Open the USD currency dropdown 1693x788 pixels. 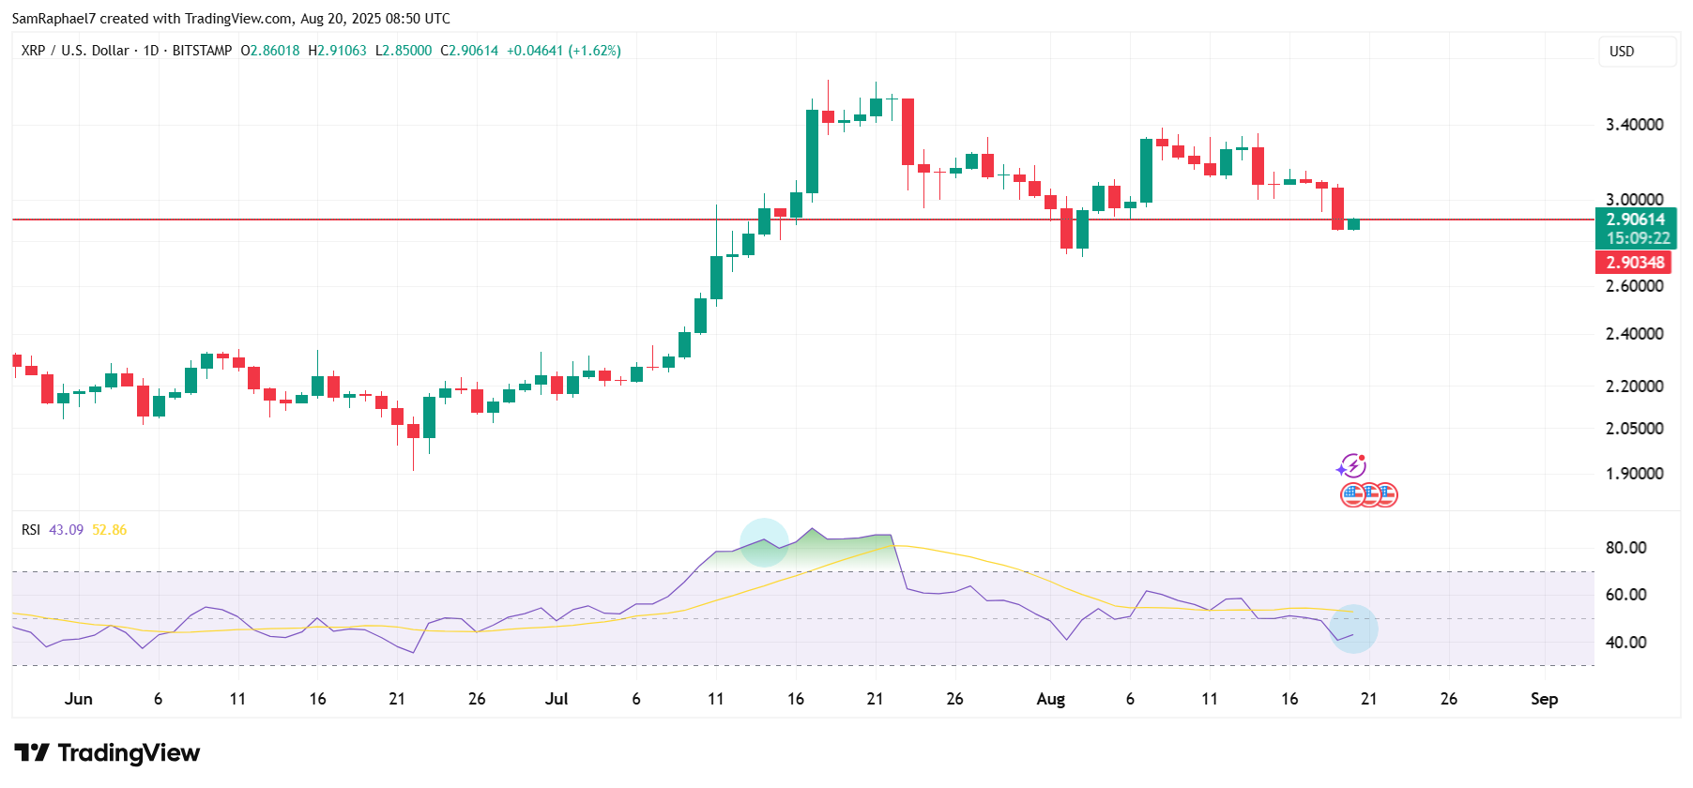pos(1637,52)
